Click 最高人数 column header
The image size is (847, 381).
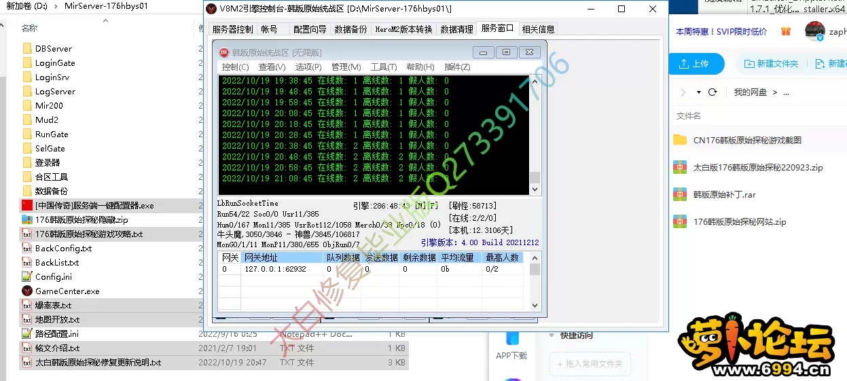click(503, 257)
